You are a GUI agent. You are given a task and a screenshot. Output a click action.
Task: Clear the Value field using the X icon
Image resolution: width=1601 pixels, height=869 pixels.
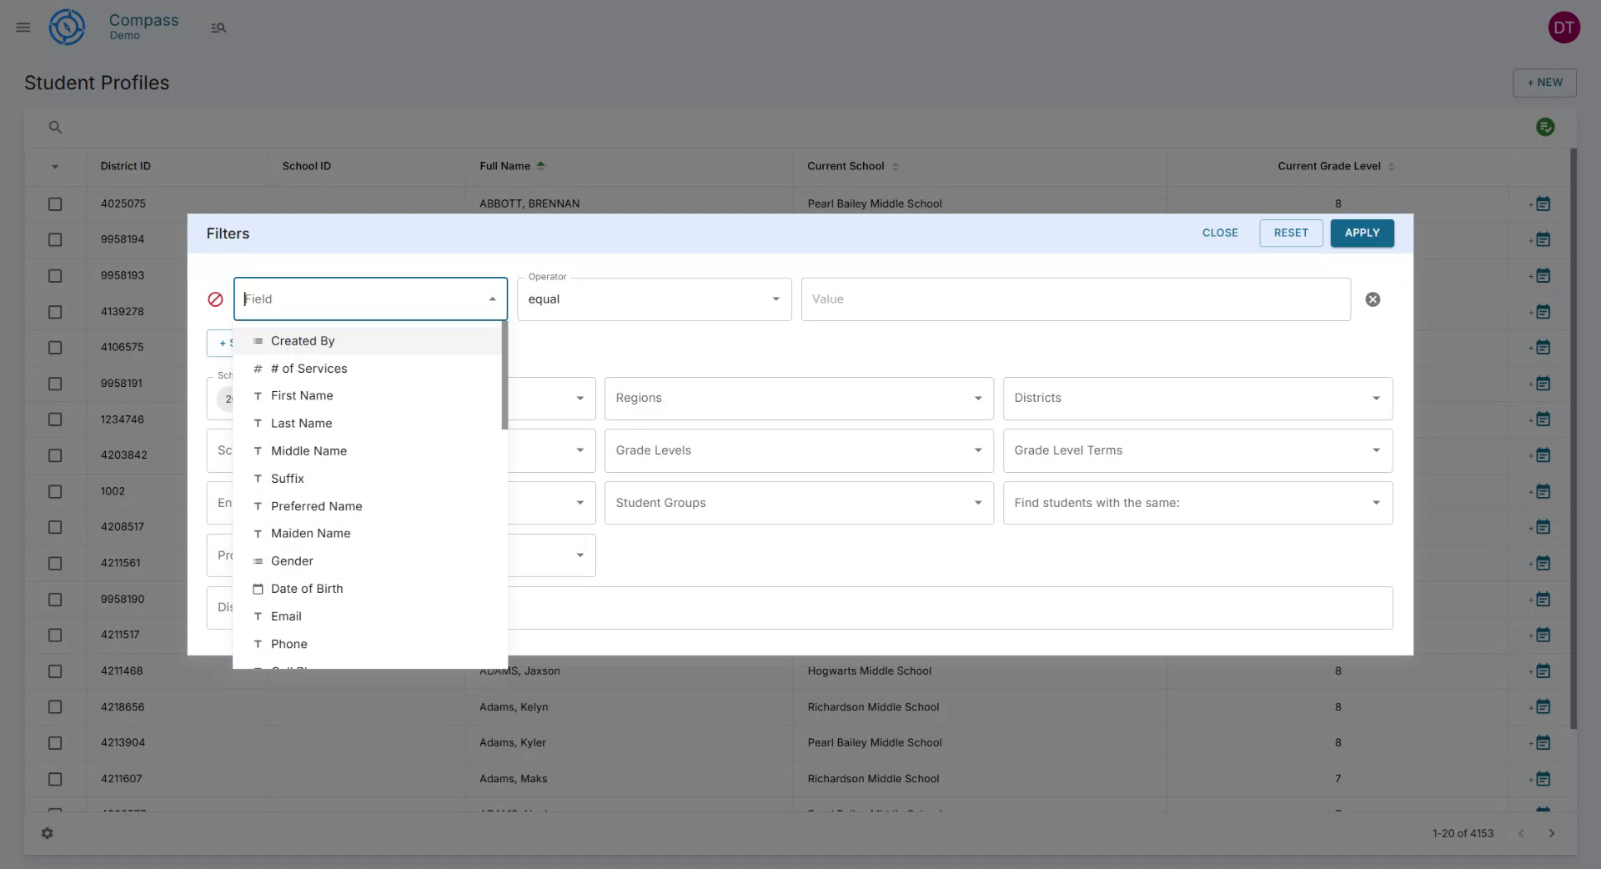click(x=1373, y=299)
